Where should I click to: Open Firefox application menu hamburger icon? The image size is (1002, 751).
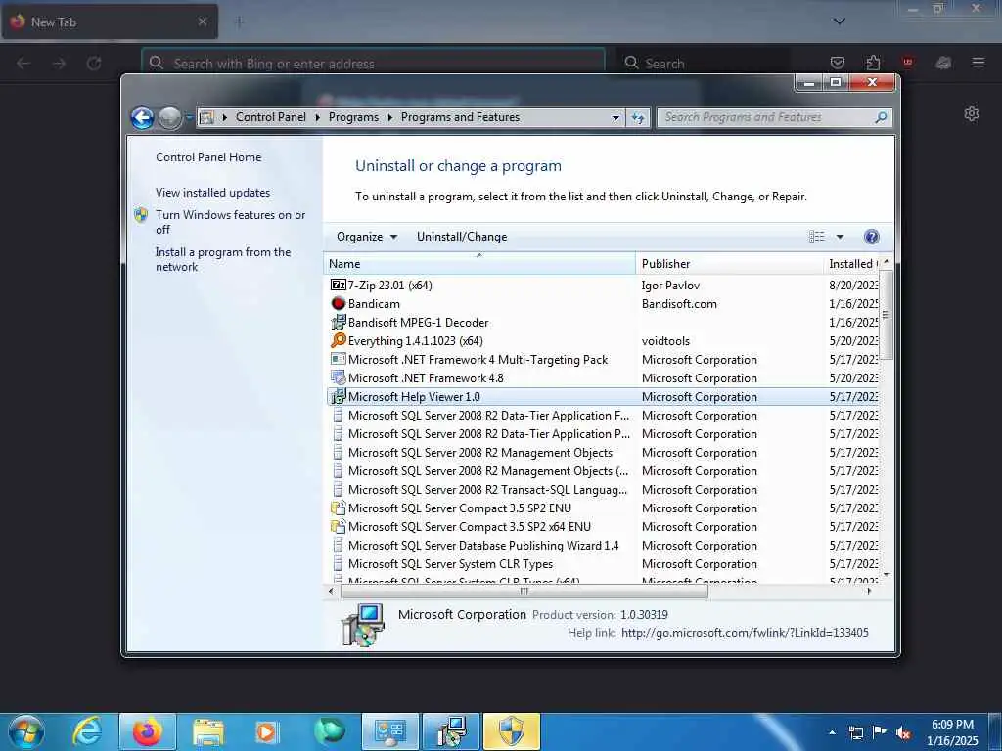[979, 63]
